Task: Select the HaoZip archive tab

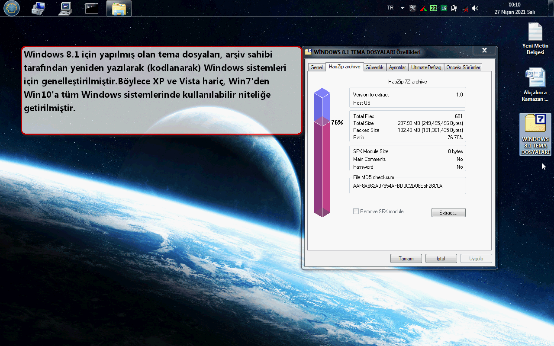Action: pos(345,67)
